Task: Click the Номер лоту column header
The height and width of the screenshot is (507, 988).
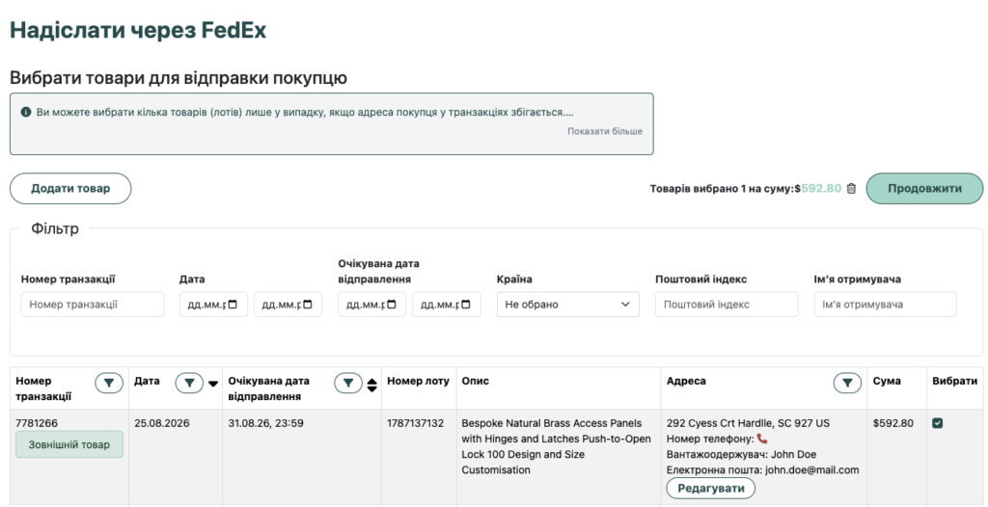Action: (x=419, y=381)
